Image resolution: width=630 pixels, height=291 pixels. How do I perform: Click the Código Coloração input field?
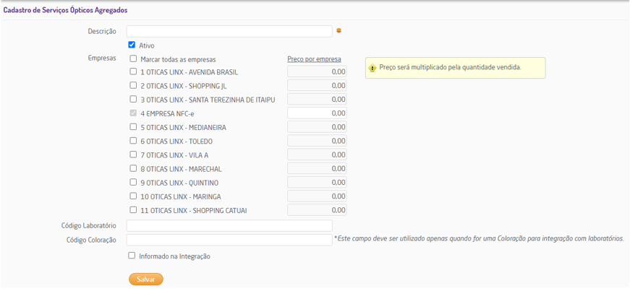tap(229, 240)
